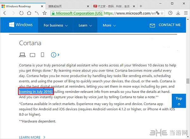Select the phone device icon under Cortana

pyautogui.click(x=42, y=55)
